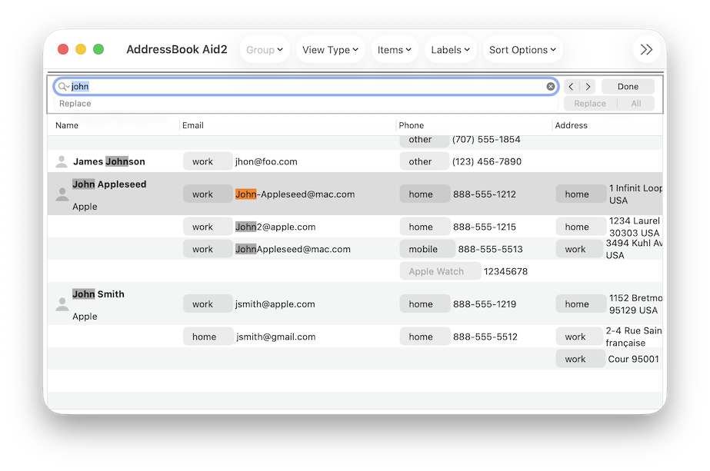
Task: Click the Done button
Action: coord(628,86)
